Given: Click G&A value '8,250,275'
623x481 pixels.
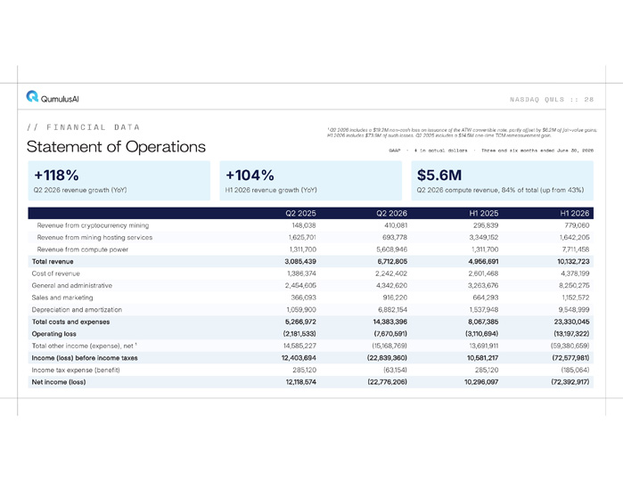Looking at the screenshot, I should click(575, 285).
